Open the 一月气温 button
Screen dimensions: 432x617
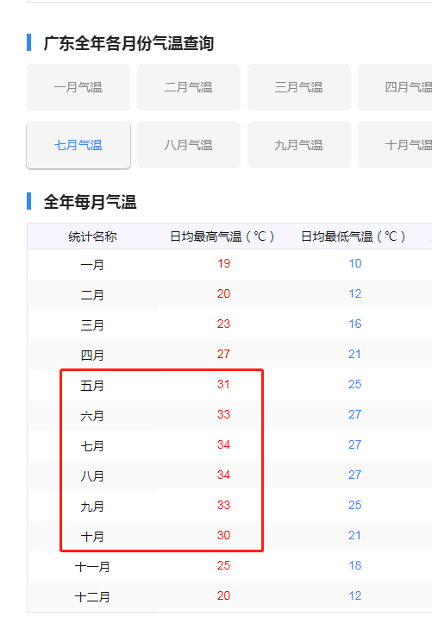pos(78,87)
